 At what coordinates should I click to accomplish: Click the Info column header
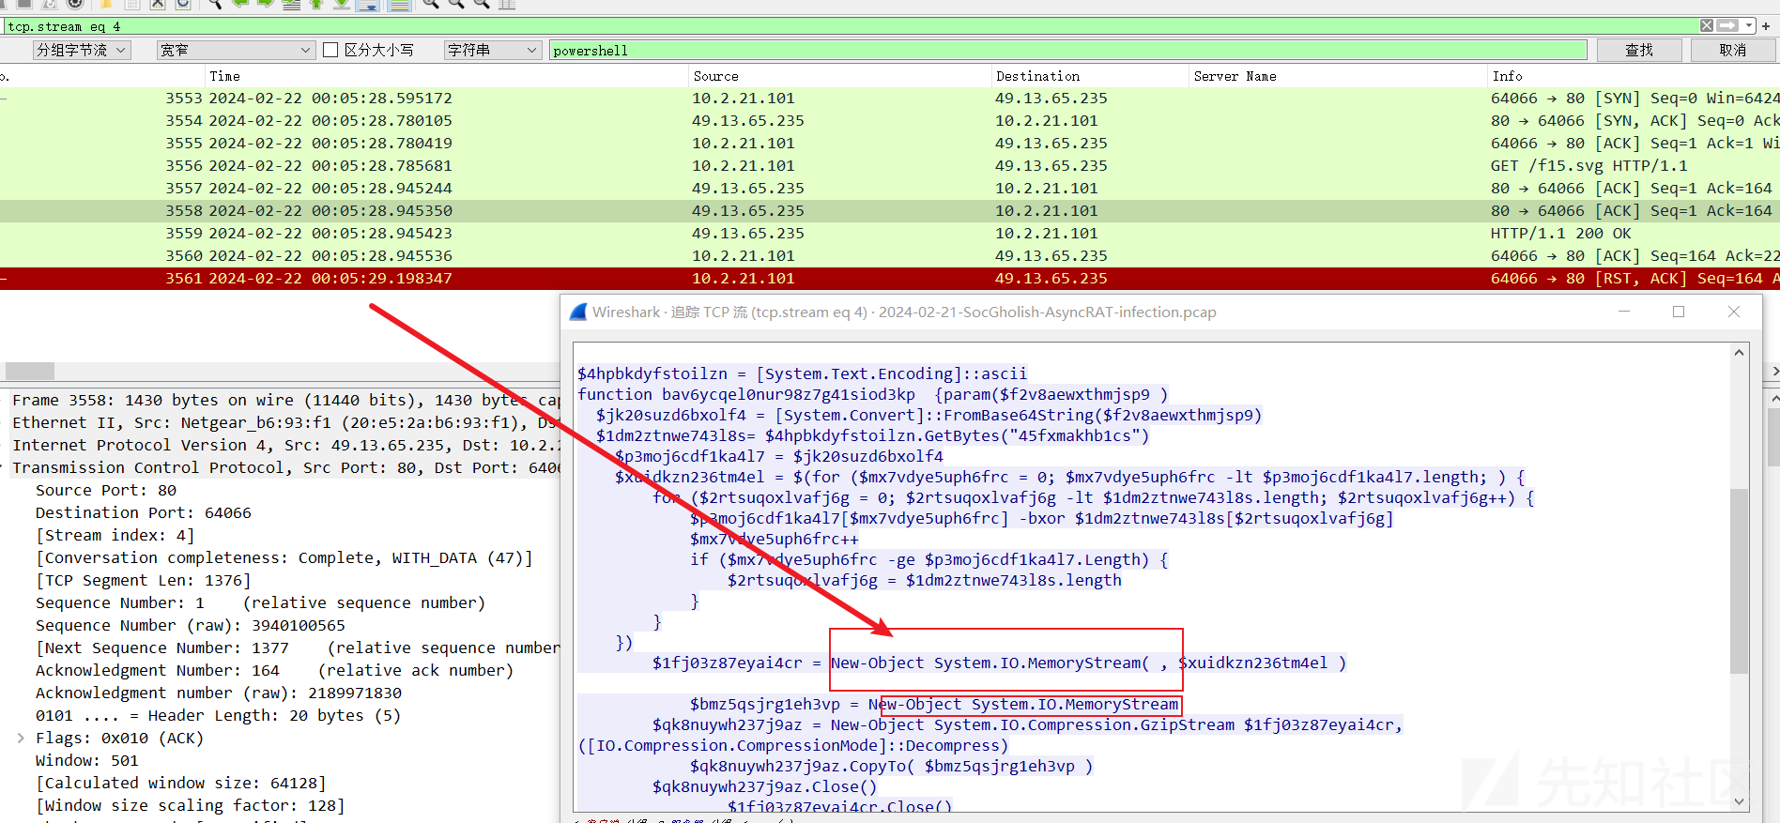click(x=1634, y=76)
